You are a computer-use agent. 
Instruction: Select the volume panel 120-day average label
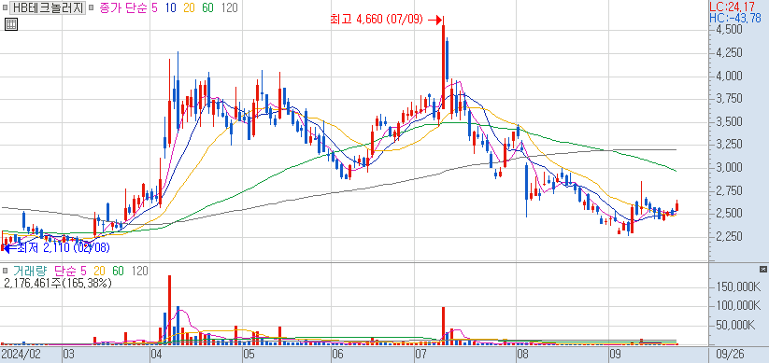click(x=140, y=271)
